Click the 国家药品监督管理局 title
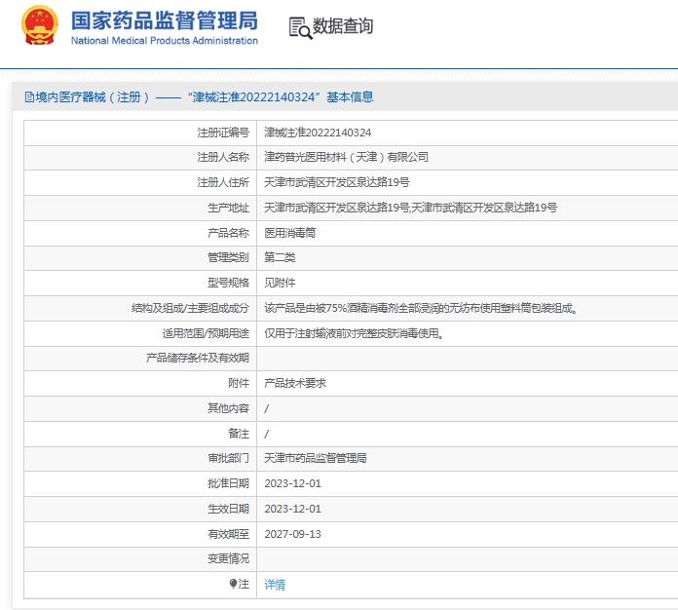 [x=165, y=20]
